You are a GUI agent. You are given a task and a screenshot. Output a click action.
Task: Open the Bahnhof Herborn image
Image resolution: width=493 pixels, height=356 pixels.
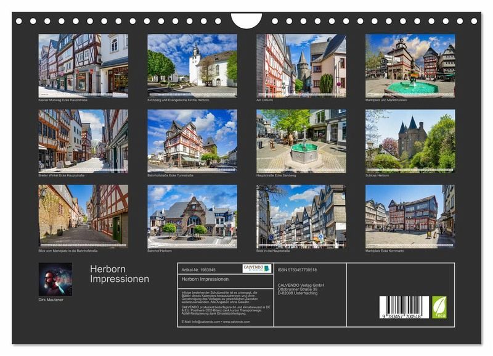192,216
